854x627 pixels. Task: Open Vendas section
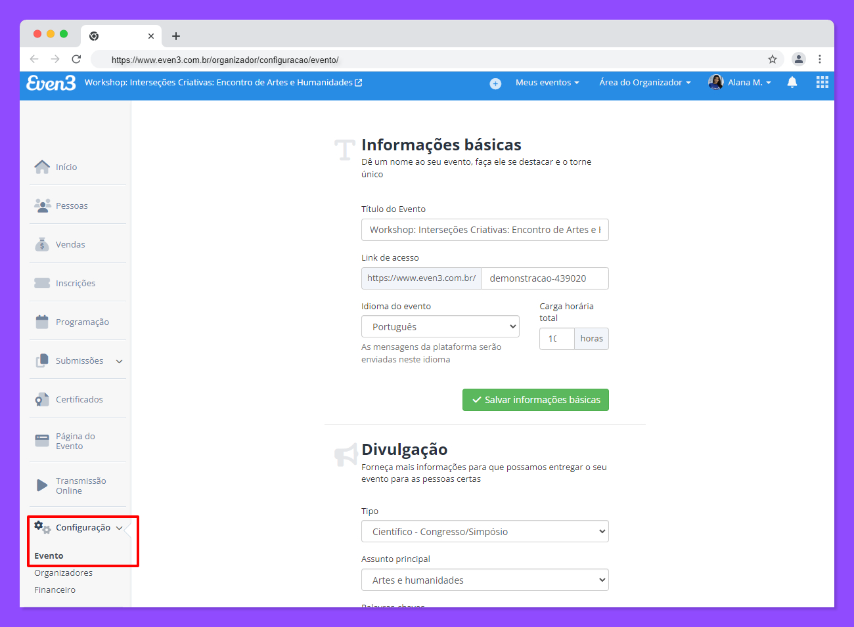[70, 245]
